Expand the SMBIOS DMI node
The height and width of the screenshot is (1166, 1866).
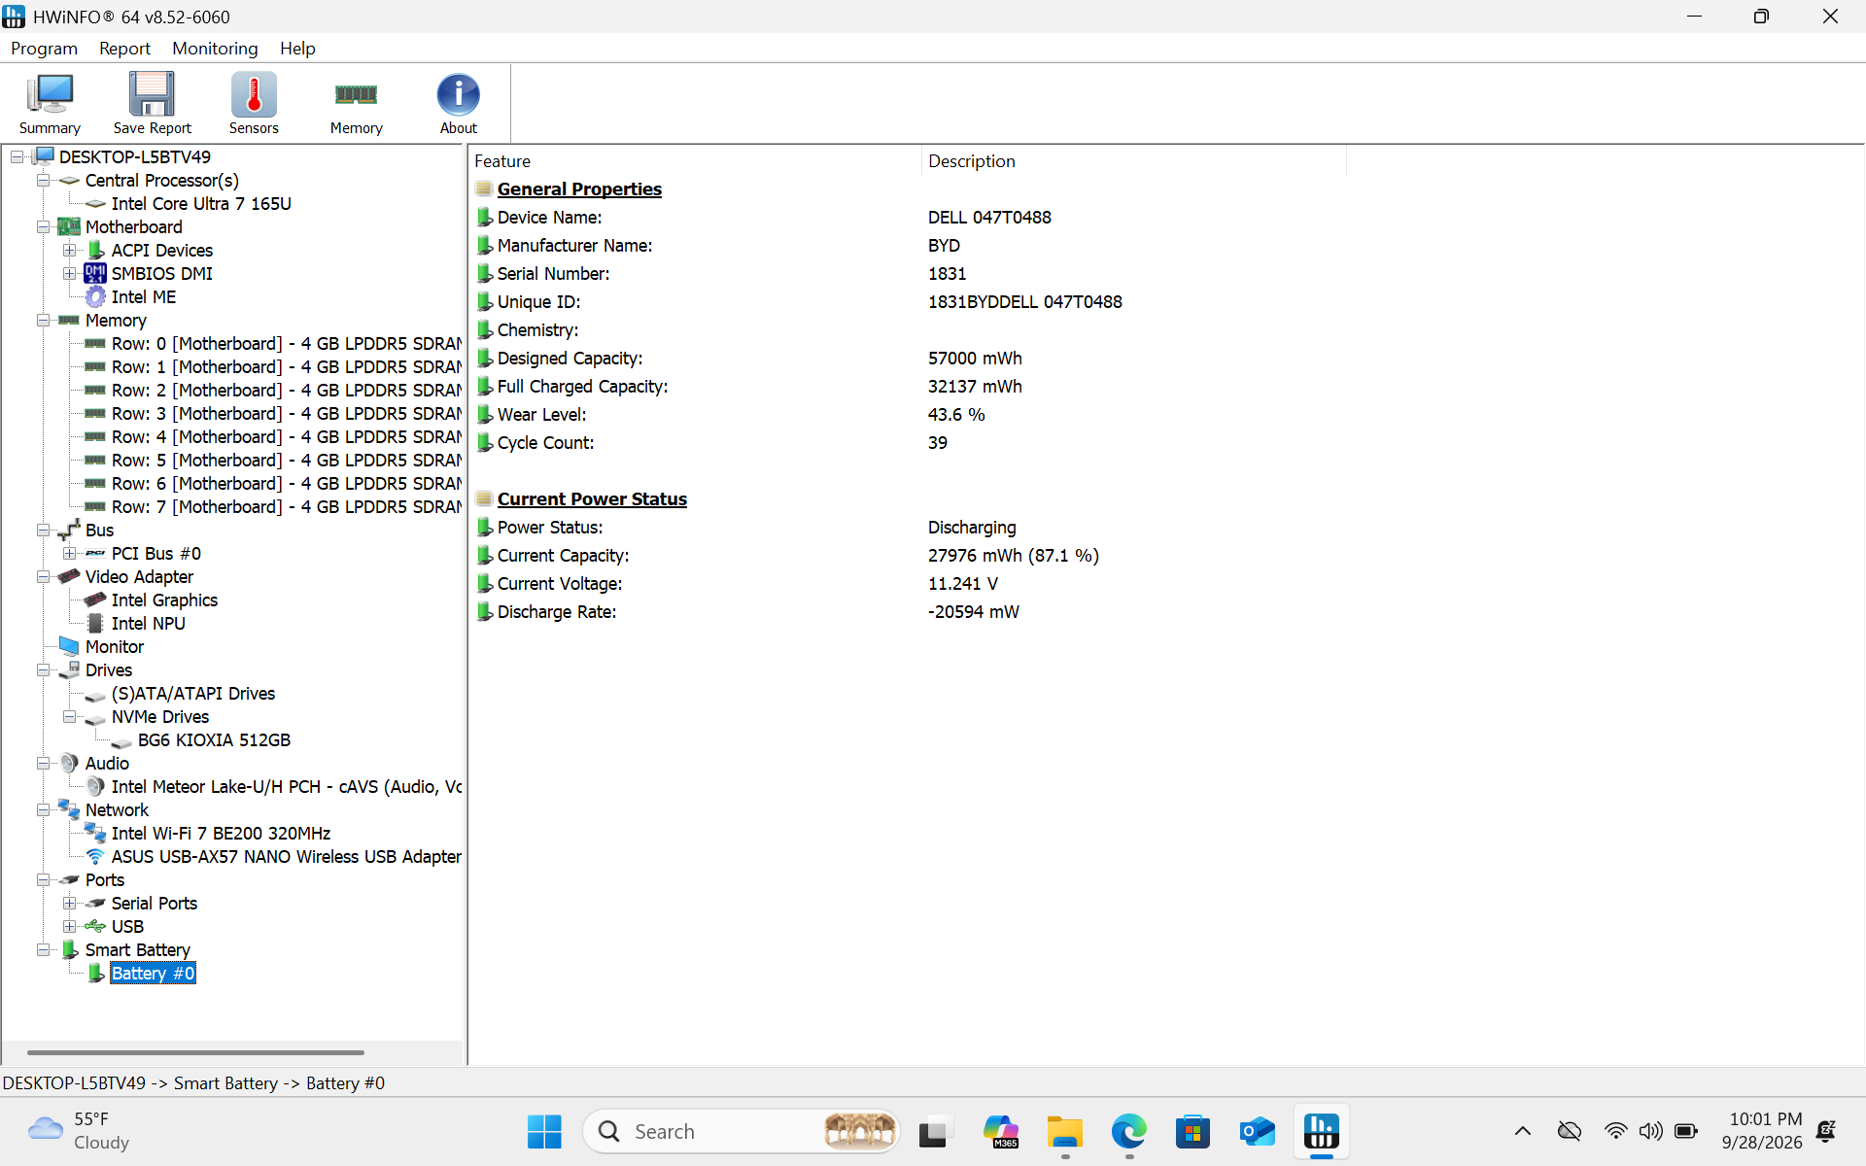(x=69, y=274)
